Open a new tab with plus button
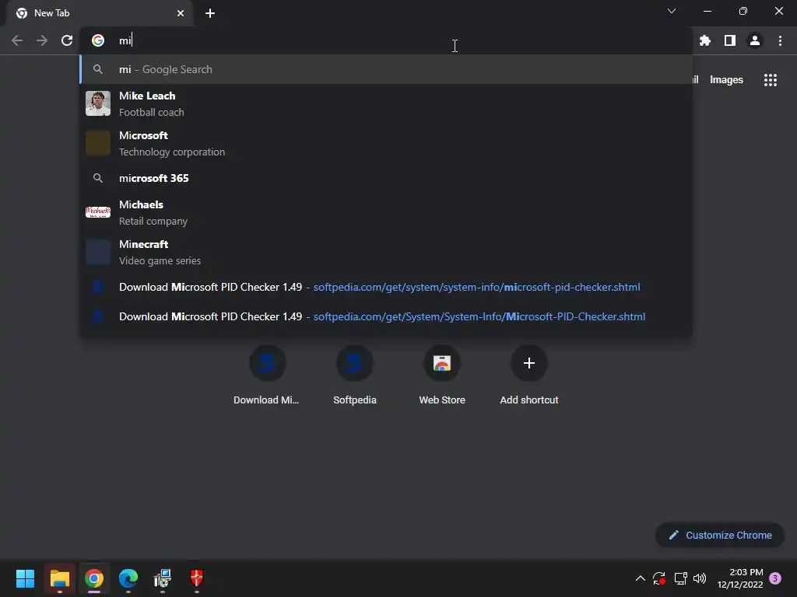 pyautogui.click(x=209, y=13)
